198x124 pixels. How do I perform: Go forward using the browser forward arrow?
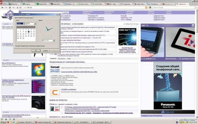pos(6,7)
